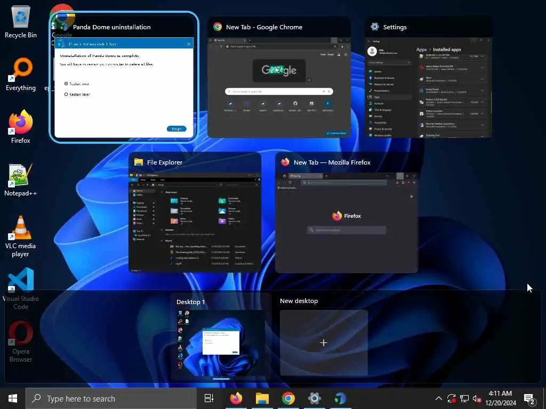Switch to the Panda Dome uninstallation window
The height and width of the screenshot is (409, 546).
[124, 77]
